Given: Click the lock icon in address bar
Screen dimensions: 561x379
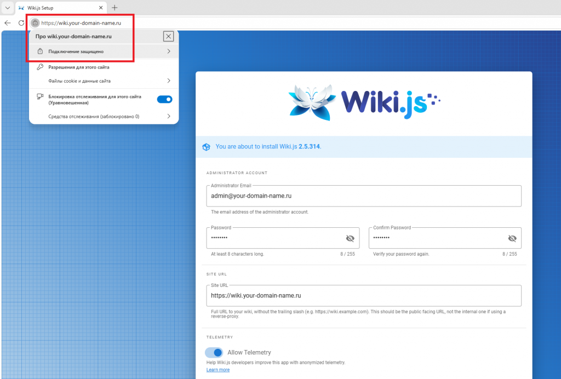Looking at the screenshot, I should [x=35, y=23].
